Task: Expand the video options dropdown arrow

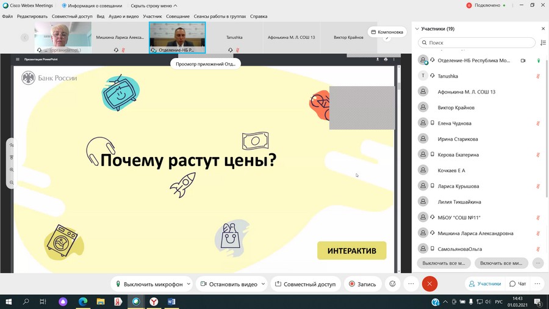Action: tap(263, 284)
